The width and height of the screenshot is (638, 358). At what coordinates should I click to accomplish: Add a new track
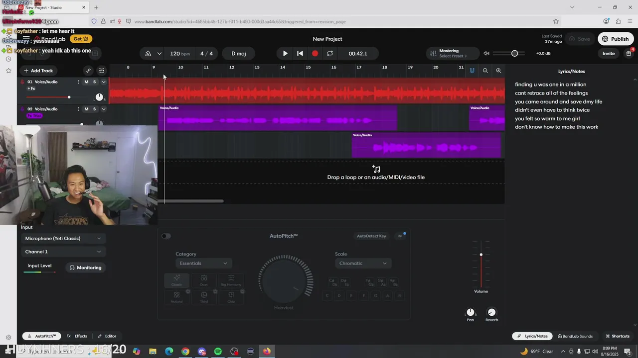pos(38,71)
